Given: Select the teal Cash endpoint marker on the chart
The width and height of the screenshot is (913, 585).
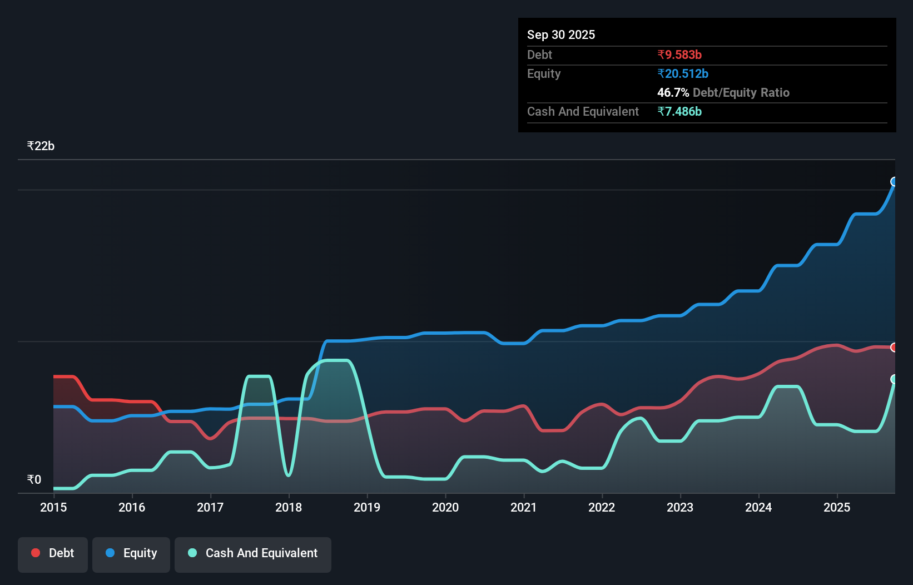Looking at the screenshot, I should [894, 379].
